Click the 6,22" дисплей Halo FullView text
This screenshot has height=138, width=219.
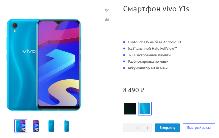(x=152, y=48)
